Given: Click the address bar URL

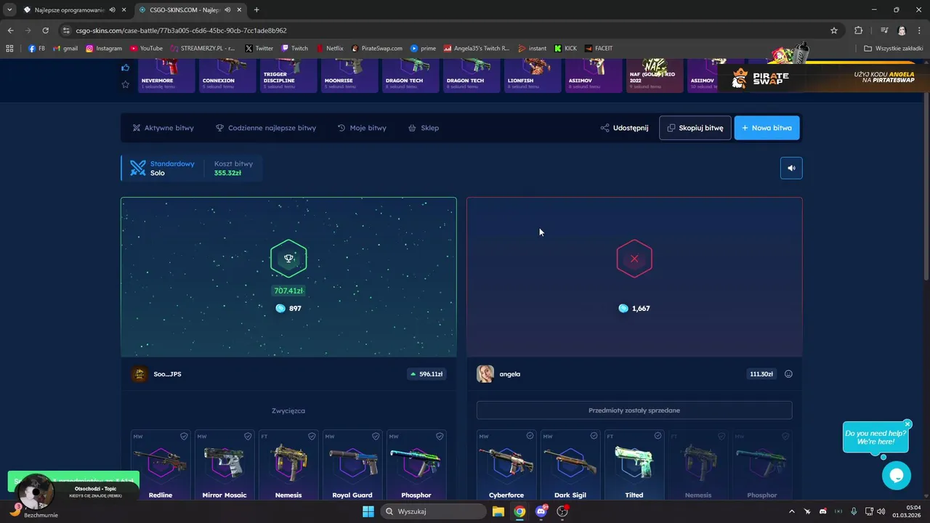Looking at the screenshot, I should tap(182, 31).
